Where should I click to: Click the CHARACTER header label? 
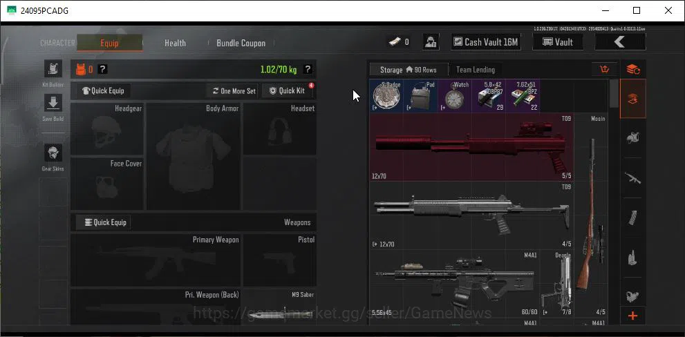point(57,43)
